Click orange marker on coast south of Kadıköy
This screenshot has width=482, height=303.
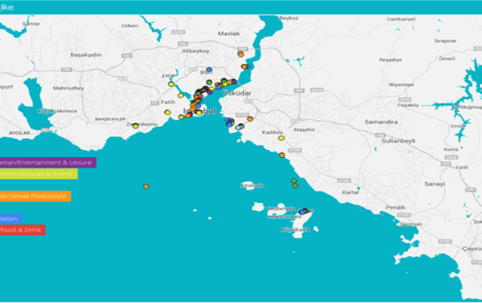(282, 155)
